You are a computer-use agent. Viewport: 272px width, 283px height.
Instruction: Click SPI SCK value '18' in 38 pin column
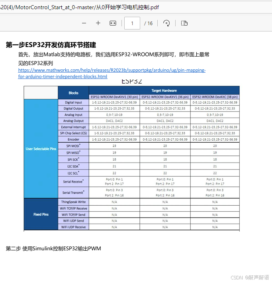pyautogui.click(x=215, y=159)
